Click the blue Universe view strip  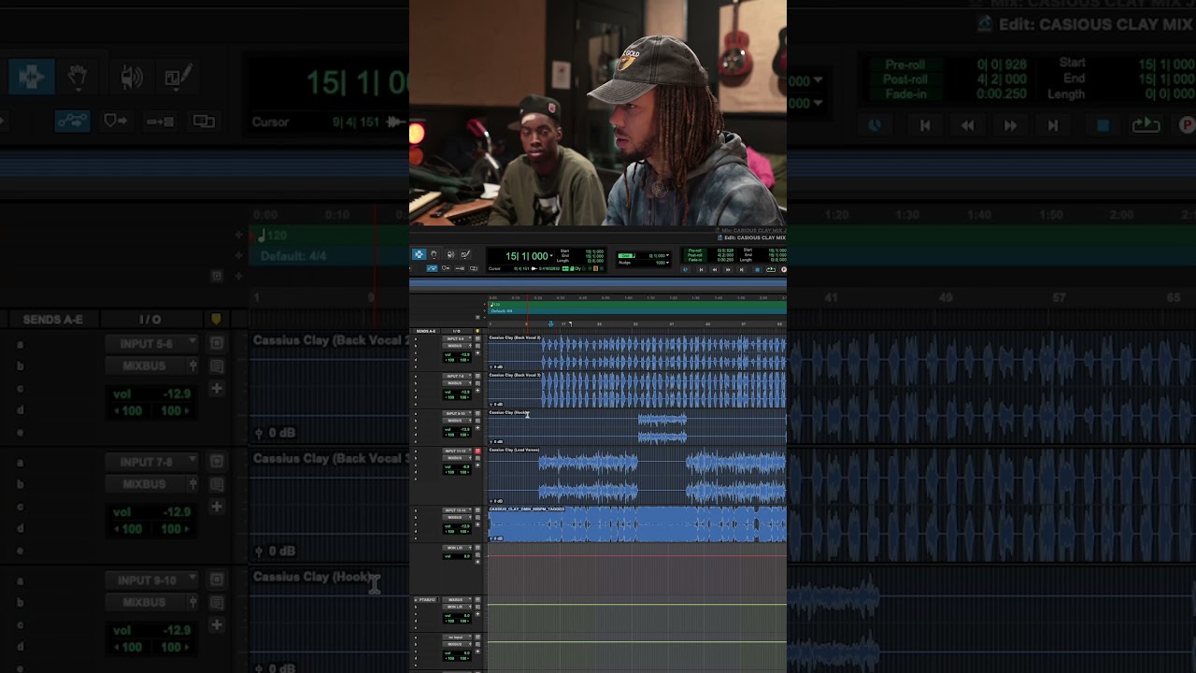(598, 283)
